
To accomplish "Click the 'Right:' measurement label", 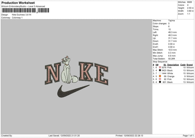I will (x=155, y=35).
